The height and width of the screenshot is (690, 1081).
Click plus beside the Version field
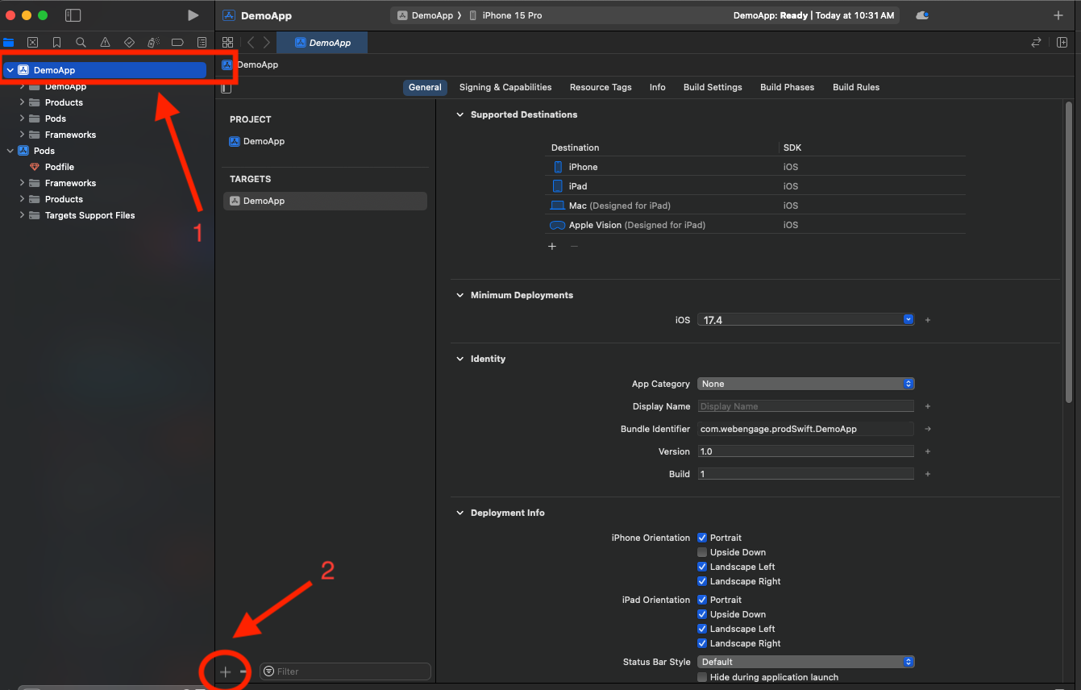[928, 451]
